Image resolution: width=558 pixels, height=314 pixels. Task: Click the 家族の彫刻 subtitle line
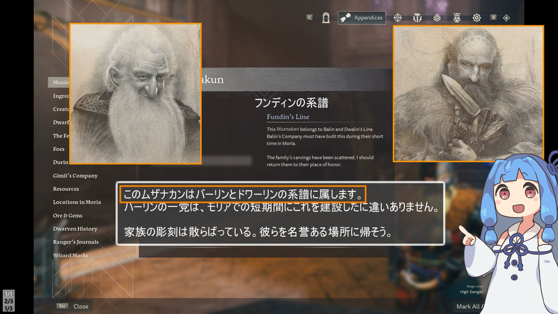tap(258, 232)
